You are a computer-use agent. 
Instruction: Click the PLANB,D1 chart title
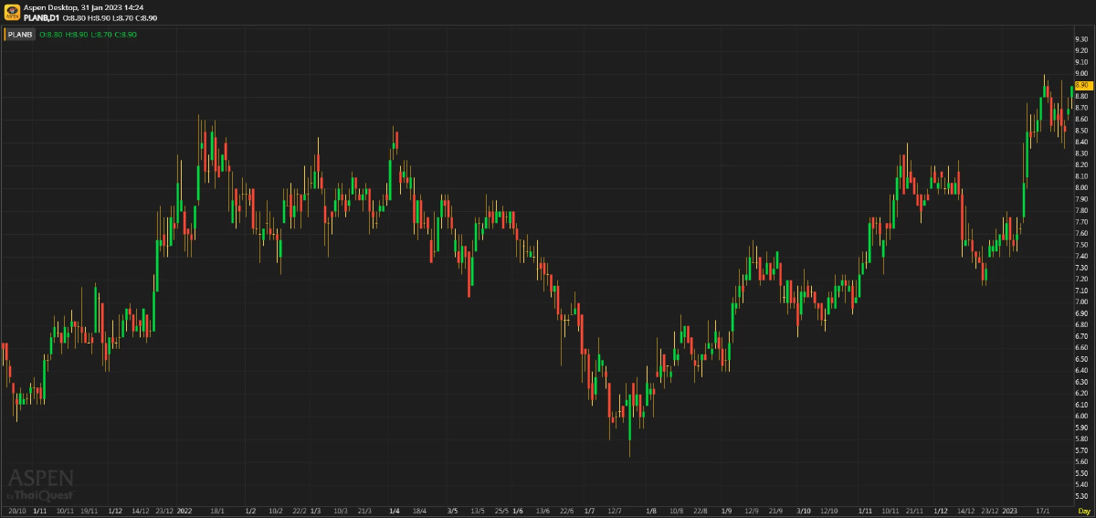point(41,17)
